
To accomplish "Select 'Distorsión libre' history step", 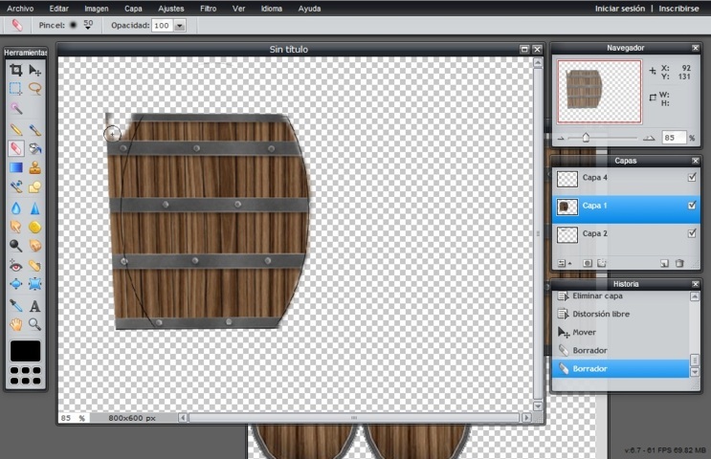I will click(x=600, y=314).
